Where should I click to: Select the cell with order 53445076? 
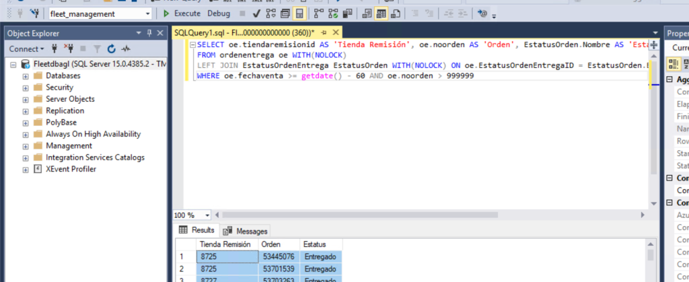279,256
